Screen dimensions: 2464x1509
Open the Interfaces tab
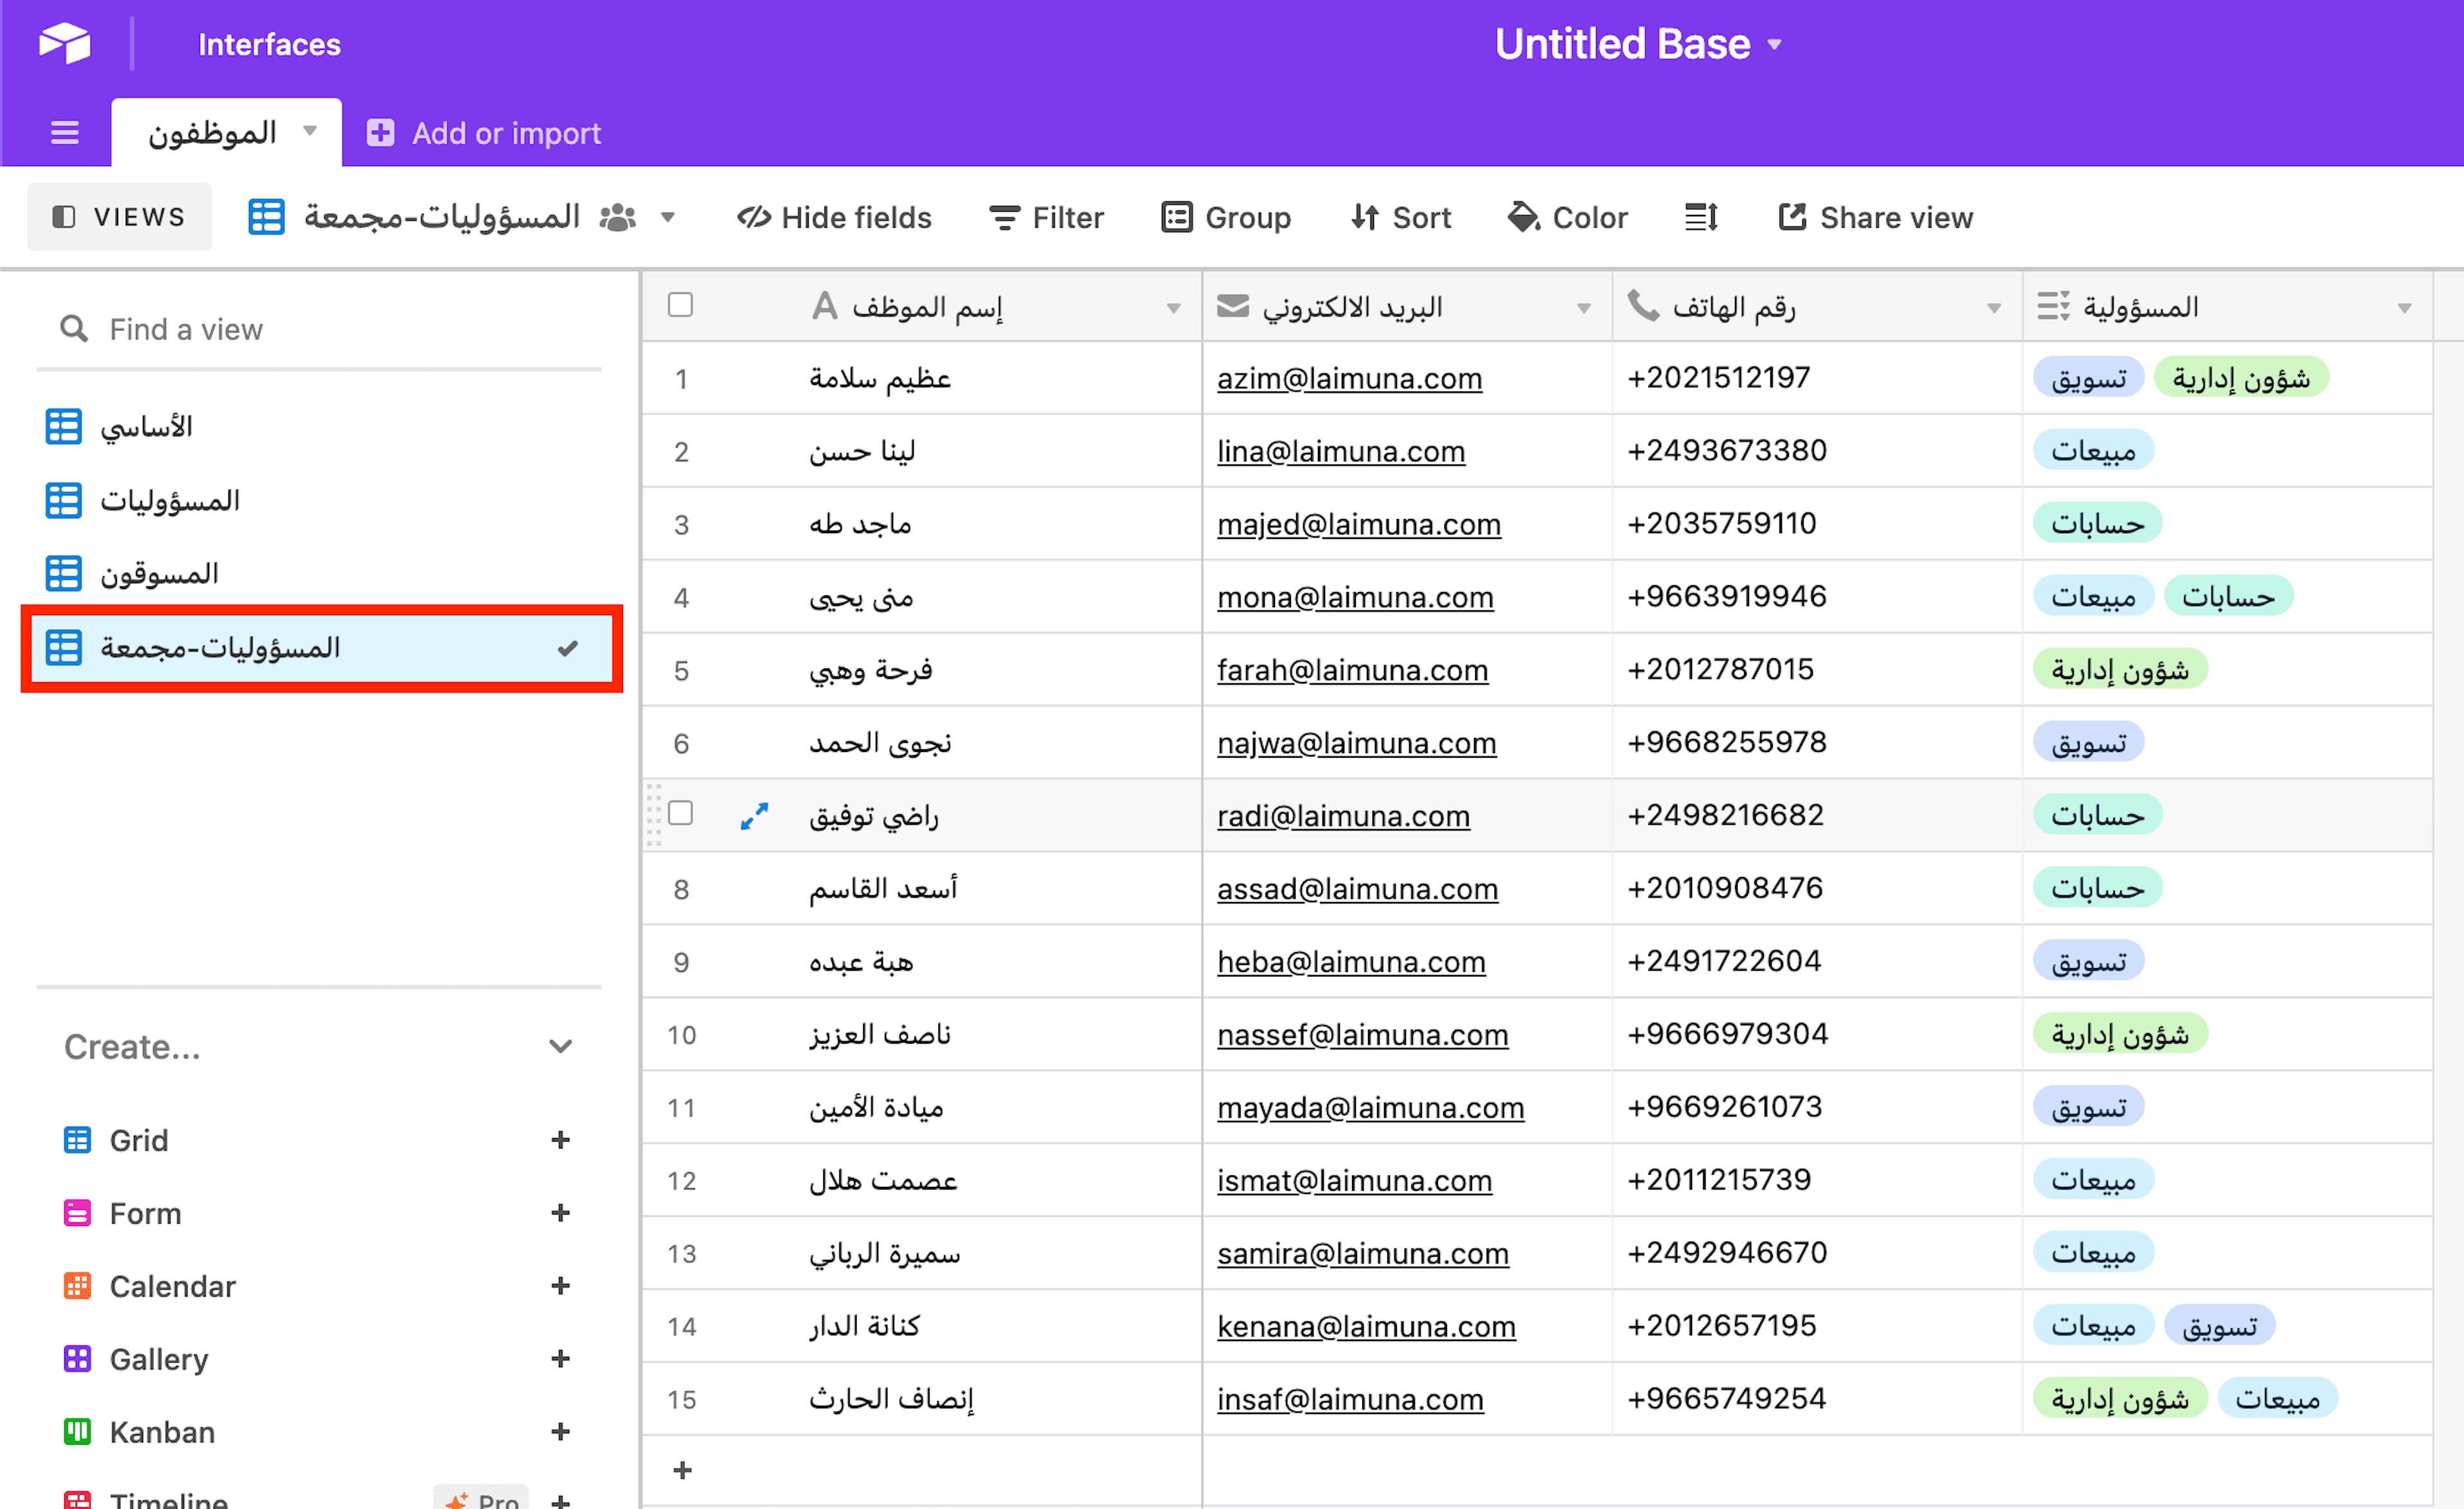269,44
